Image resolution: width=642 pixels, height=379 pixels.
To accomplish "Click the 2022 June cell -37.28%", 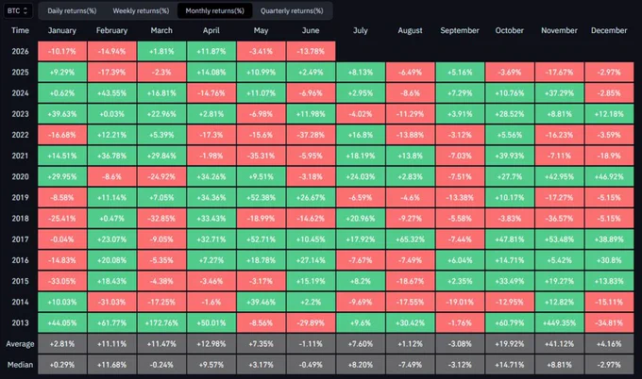I will [311, 135].
